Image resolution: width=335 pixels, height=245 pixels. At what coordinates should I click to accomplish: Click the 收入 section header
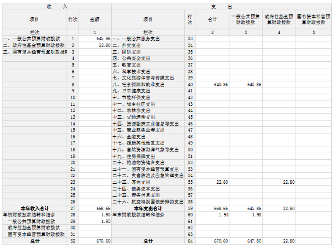click(57, 7)
